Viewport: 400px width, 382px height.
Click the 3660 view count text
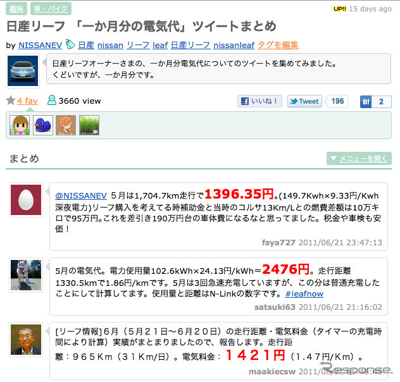80,101
